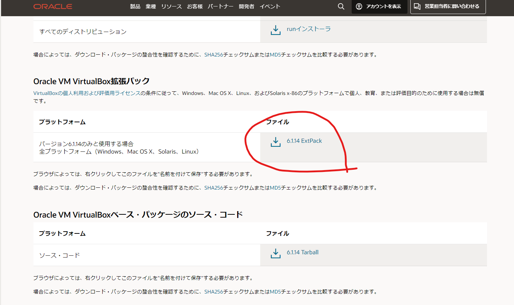Image resolution: width=514 pixels, height=305 pixels.
Task: Click the 営業担当者に問い合わせる label text
Action: (452, 6)
